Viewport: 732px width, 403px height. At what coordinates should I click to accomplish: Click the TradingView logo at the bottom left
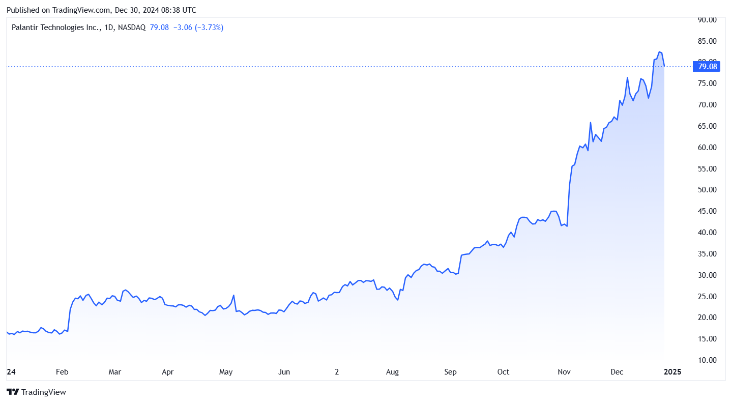click(x=36, y=392)
